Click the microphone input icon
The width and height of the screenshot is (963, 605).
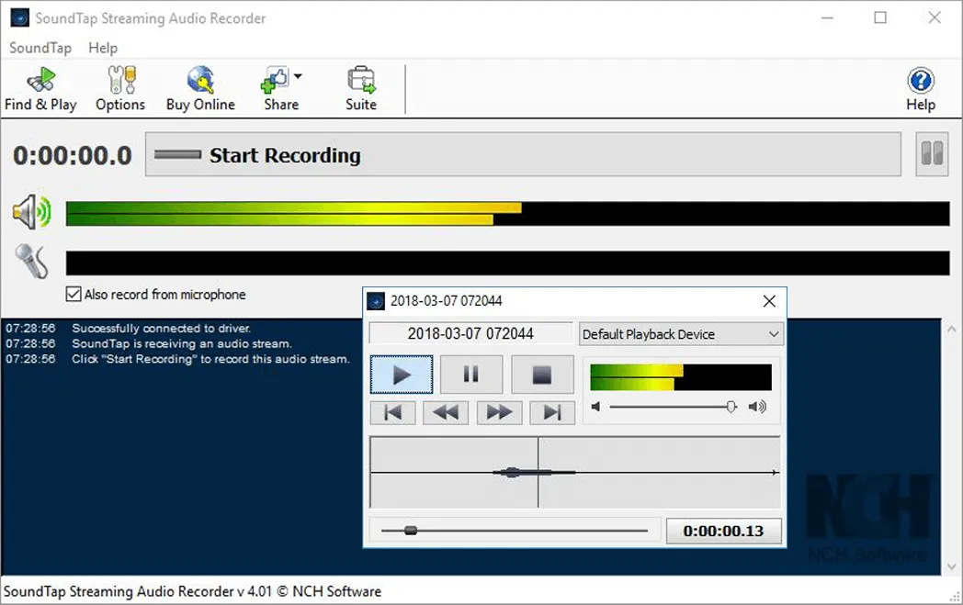(x=30, y=262)
